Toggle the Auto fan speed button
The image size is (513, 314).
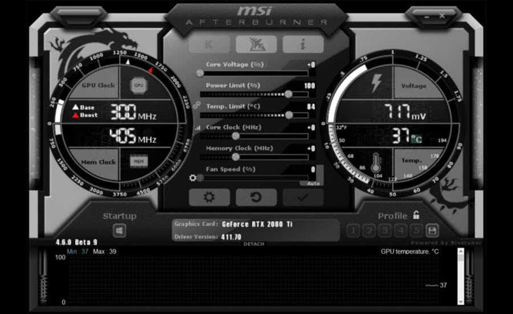[313, 183]
